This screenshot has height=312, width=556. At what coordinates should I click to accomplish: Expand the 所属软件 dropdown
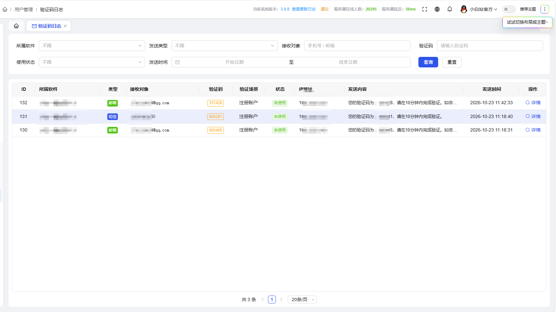click(92, 46)
